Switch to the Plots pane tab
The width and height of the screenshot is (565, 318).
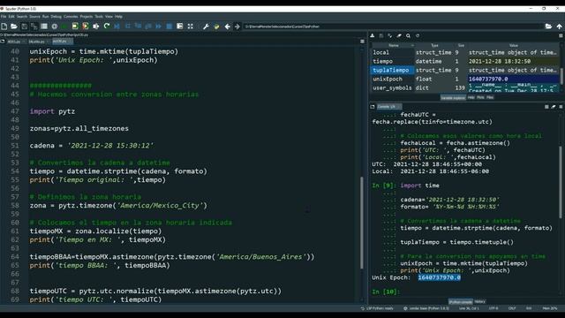480,97
